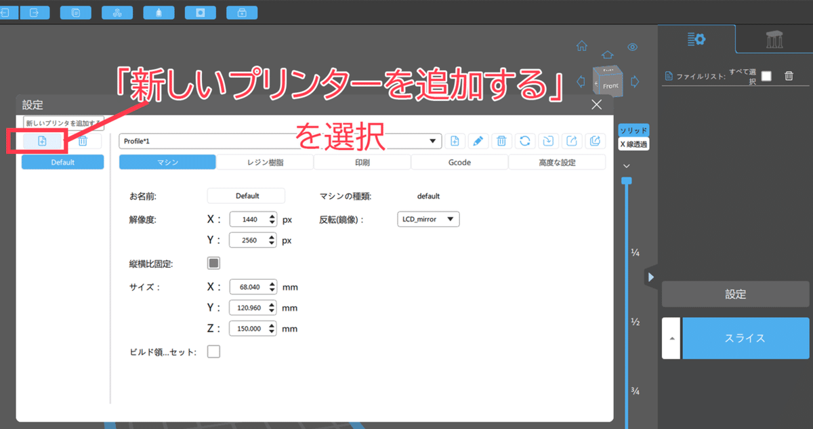Viewport: 813px width, 429px height.
Task: Open the Gcode settings tab
Action: tap(459, 161)
